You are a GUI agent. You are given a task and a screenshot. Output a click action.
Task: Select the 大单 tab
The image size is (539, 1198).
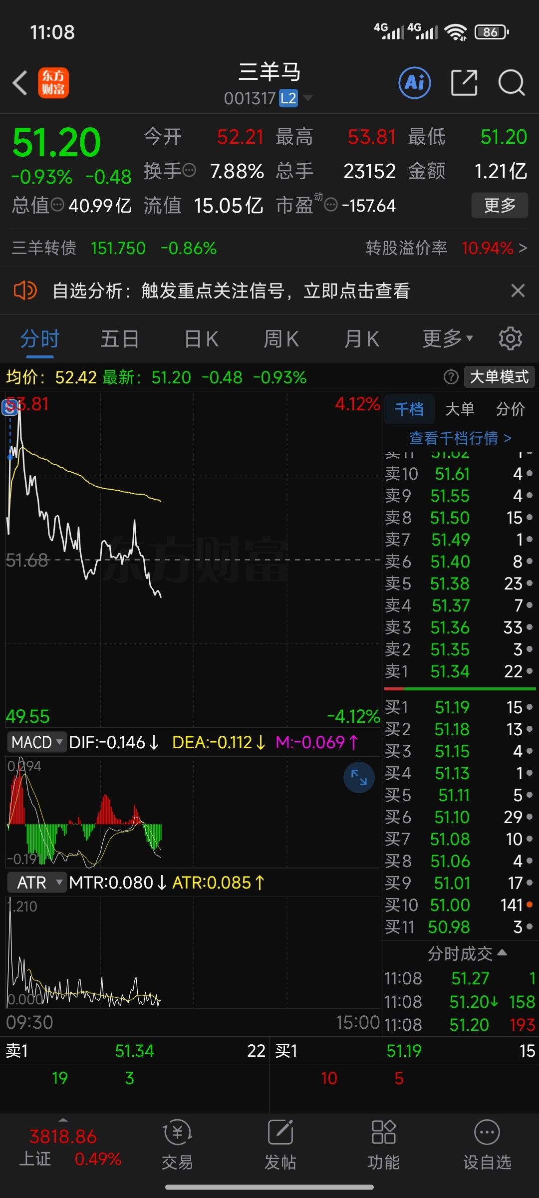pyautogui.click(x=460, y=409)
